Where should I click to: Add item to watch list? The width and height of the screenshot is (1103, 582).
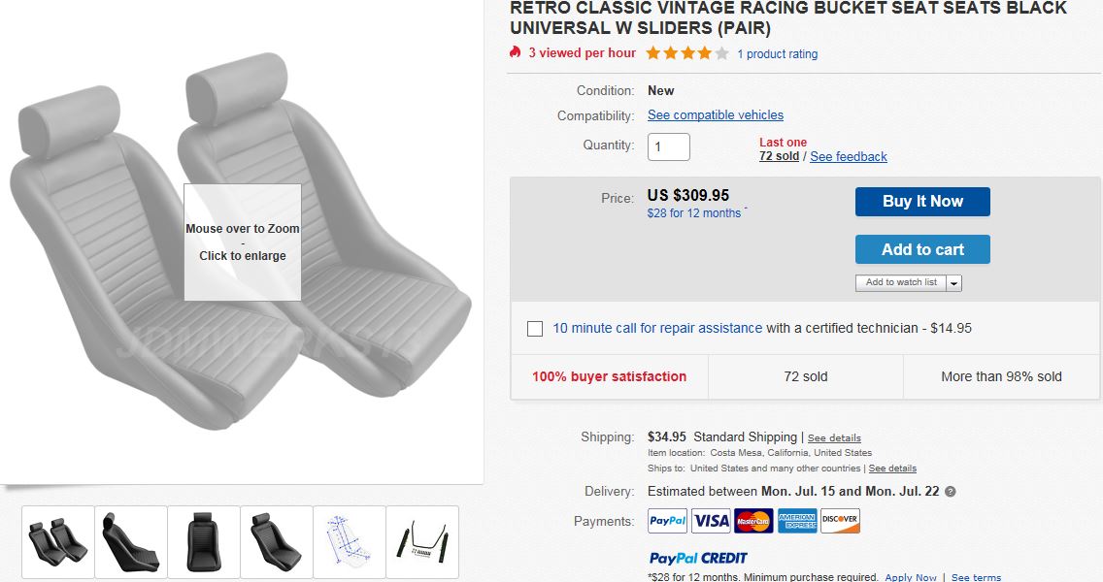901,282
